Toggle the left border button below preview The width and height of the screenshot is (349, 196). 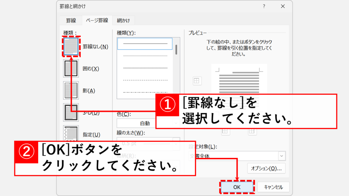(x=225, y=131)
